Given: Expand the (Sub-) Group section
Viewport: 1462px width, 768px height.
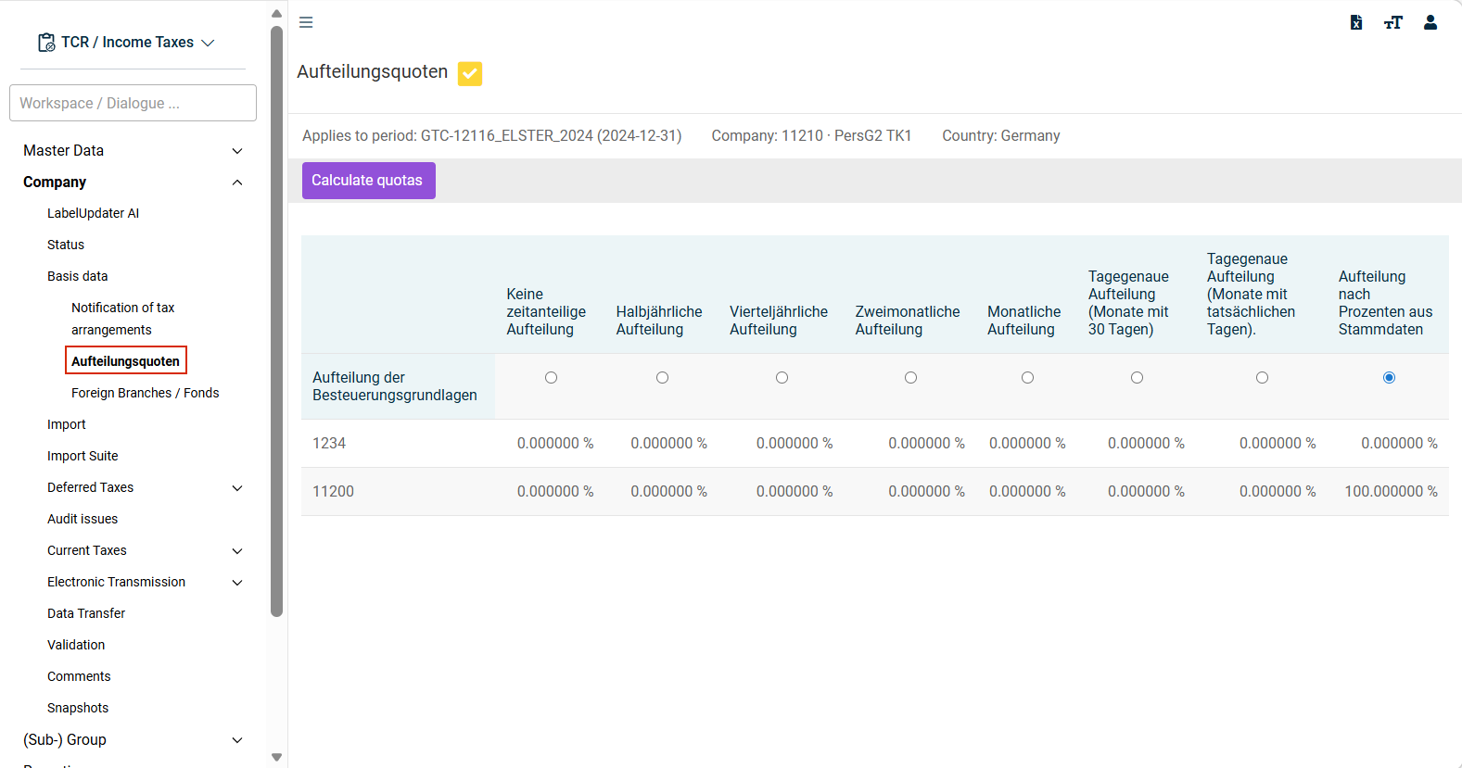Looking at the screenshot, I should (237, 740).
